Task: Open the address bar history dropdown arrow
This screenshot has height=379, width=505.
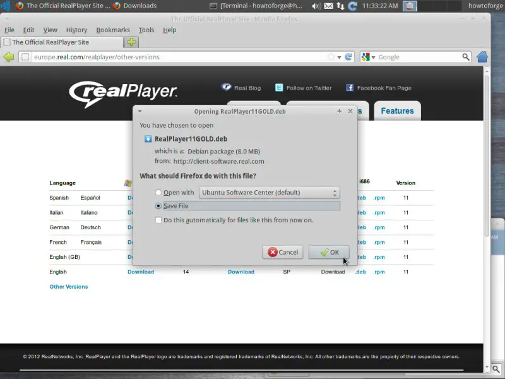Action: [x=339, y=57]
